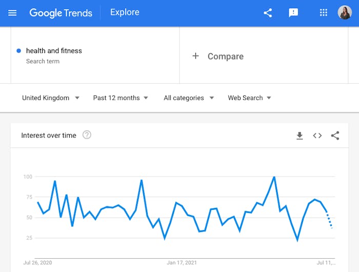The width and height of the screenshot is (359, 272).
Task: Open the user account avatar
Action: pyautogui.click(x=345, y=13)
